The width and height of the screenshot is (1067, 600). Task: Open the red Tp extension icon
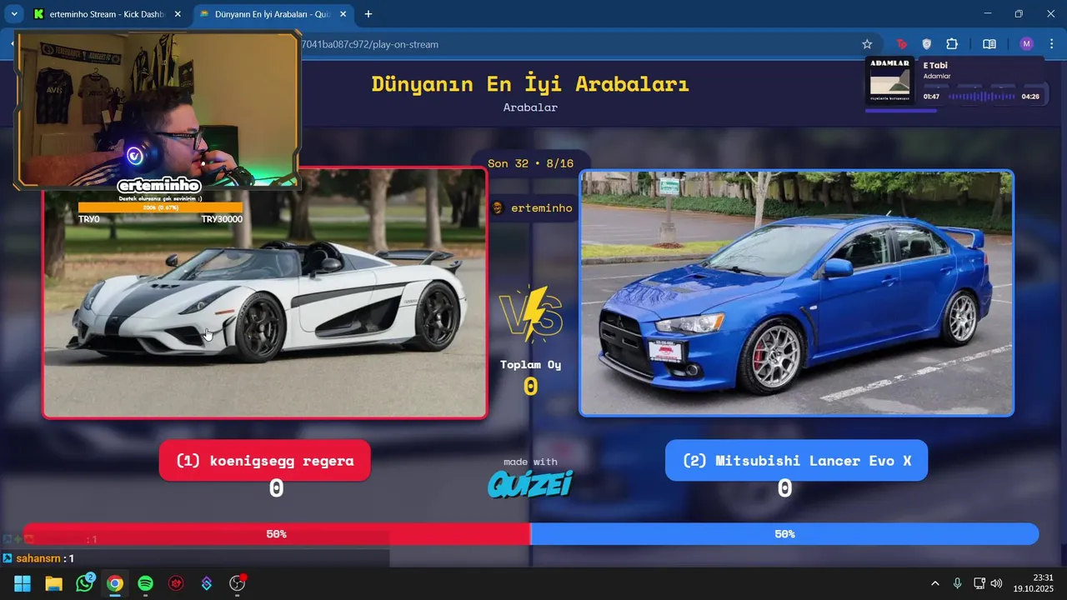point(902,44)
